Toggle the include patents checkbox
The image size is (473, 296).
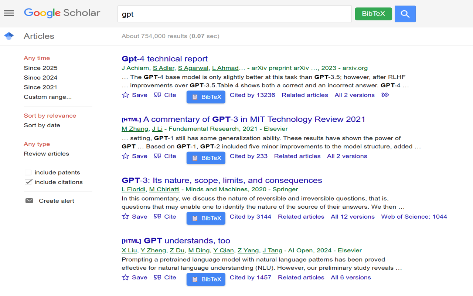pos(28,172)
